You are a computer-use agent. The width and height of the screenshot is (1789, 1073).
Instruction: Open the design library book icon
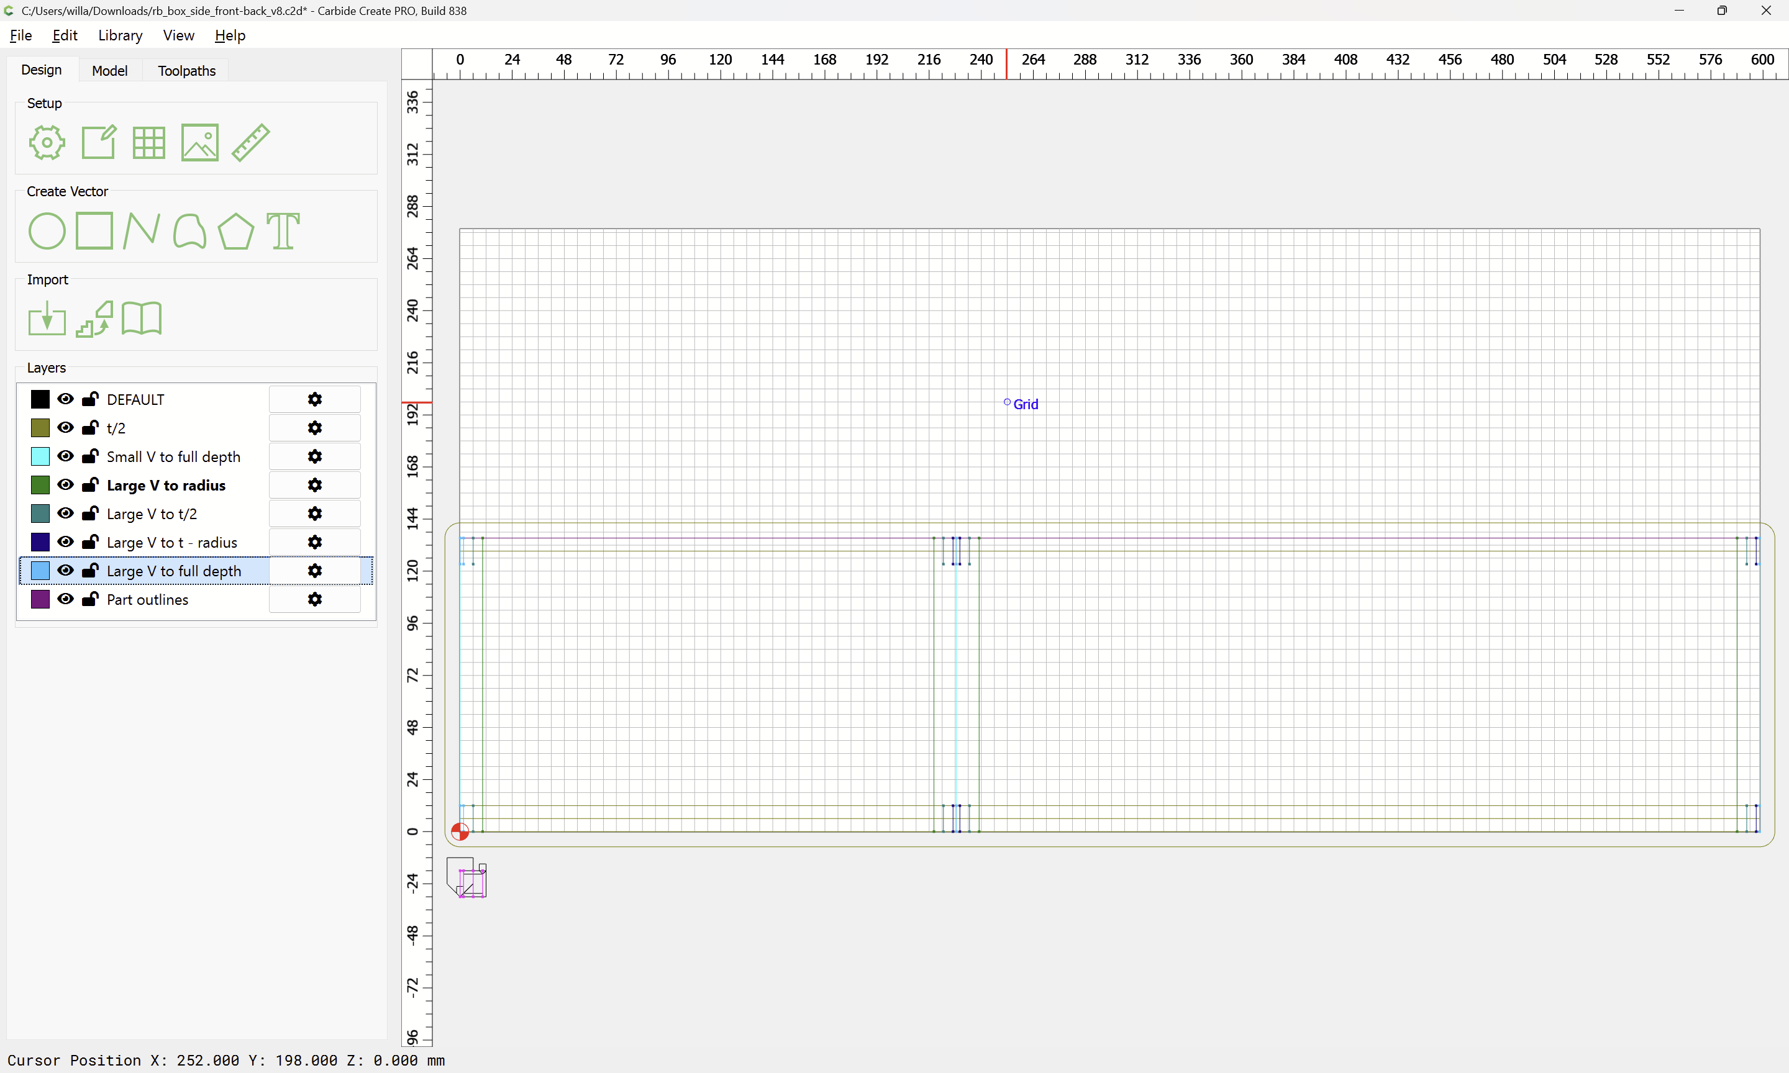142,319
